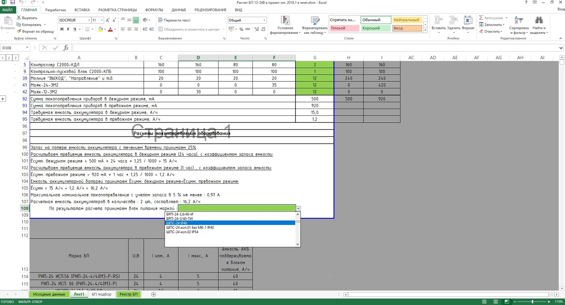Image resolution: width=565 pixels, height=305 pixels.
Task: Click the D108 cell validation dropdown arrow
Action: (298, 209)
